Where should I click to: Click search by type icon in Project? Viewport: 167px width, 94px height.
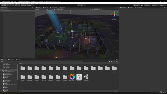coord(110,61)
